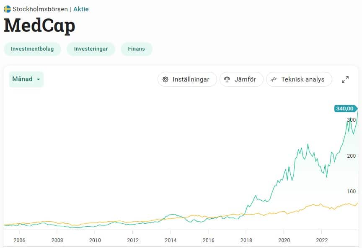Open the Månad interval dropdown

[26, 79]
